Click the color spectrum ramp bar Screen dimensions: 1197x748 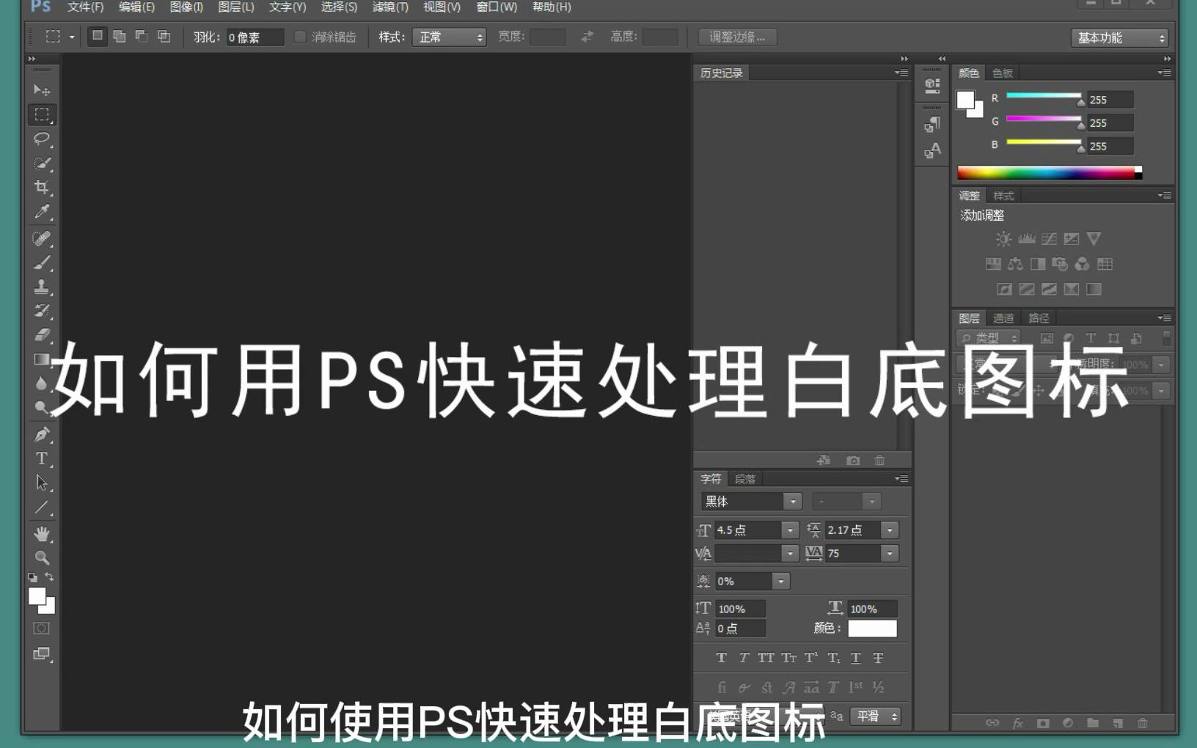coord(1050,172)
